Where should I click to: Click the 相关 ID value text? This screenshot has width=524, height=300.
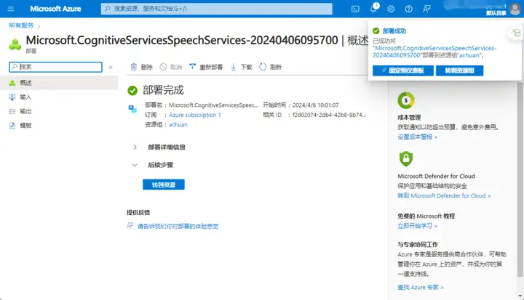330,115
